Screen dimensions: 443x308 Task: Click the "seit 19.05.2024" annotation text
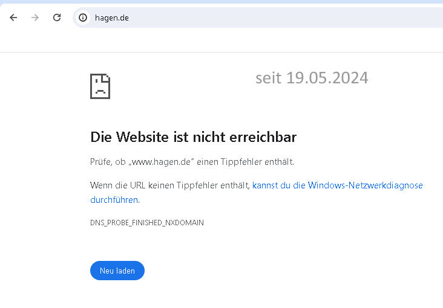[x=312, y=78]
